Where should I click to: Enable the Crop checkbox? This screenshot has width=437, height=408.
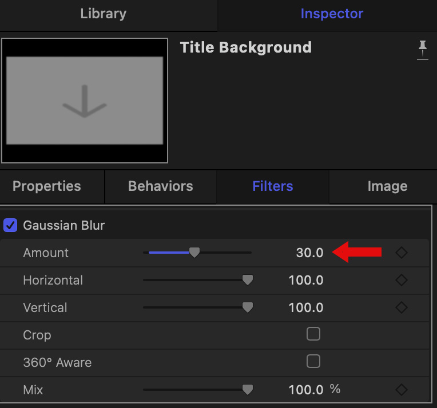[x=313, y=334]
